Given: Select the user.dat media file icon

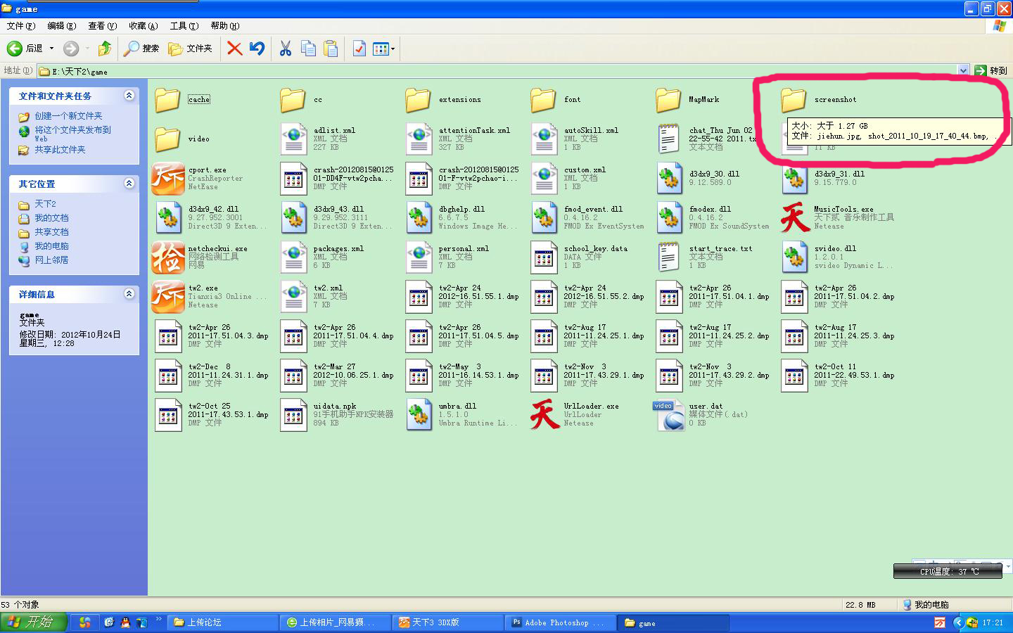Looking at the screenshot, I should click(x=668, y=415).
